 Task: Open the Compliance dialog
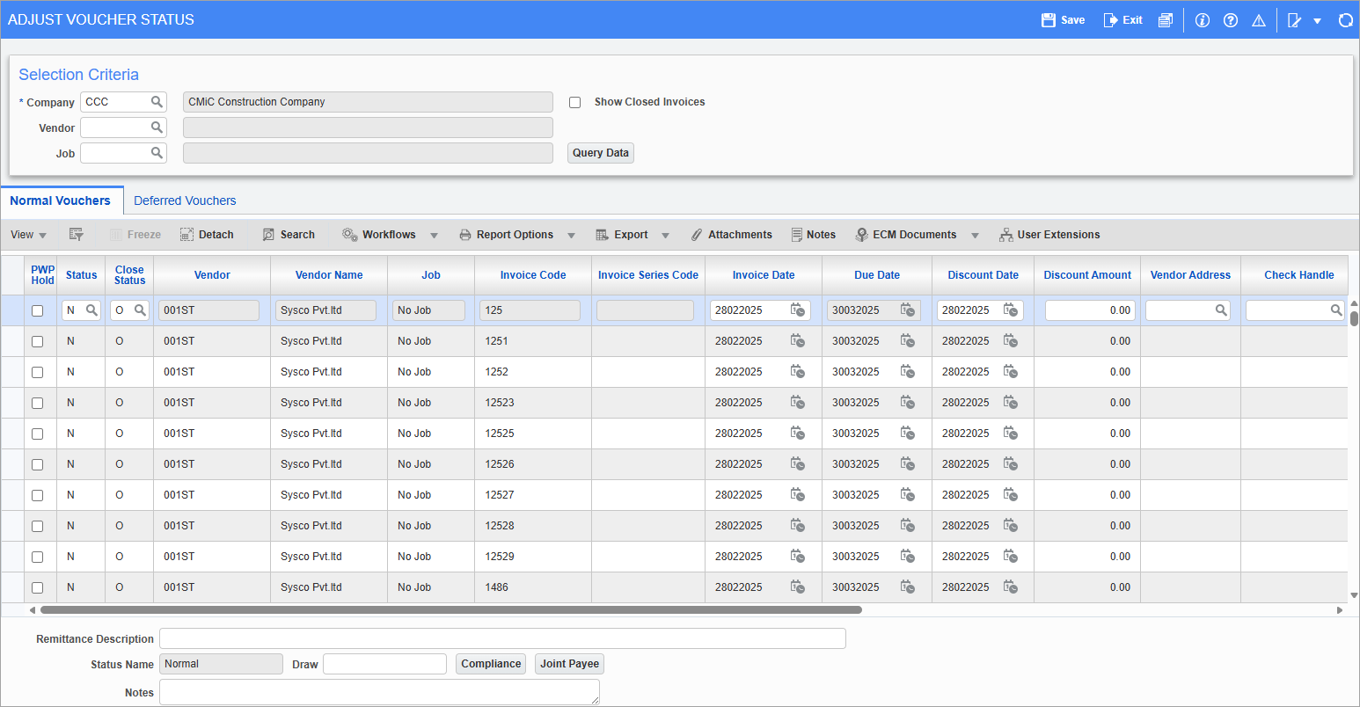click(x=490, y=664)
